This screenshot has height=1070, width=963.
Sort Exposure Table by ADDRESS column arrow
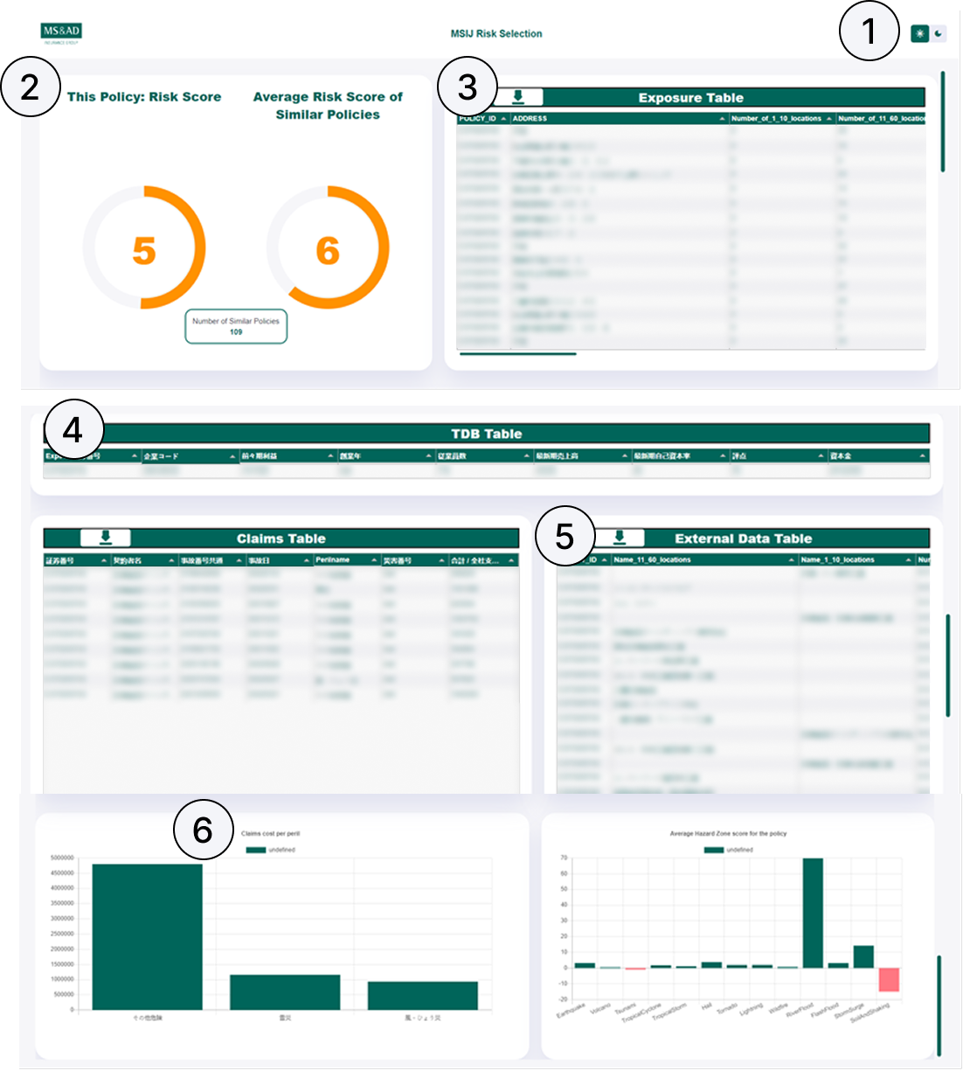coord(722,119)
